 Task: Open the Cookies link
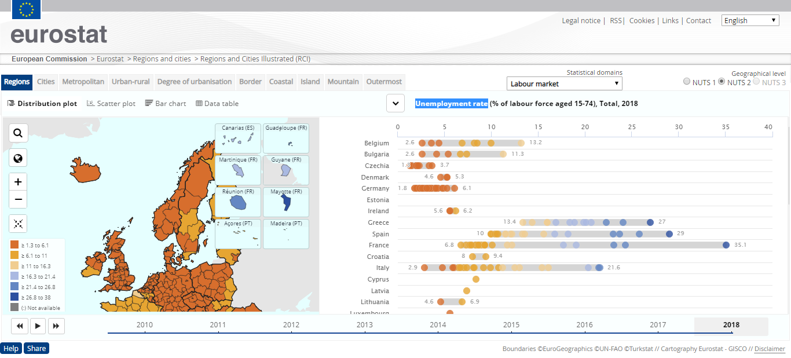[642, 20]
